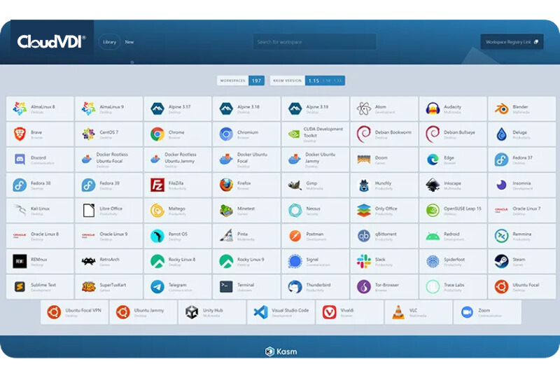Open the Audacity headphones icon

tap(433, 108)
